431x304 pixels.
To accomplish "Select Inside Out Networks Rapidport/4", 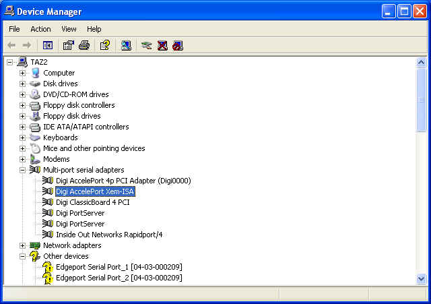I will tap(109, 235).
